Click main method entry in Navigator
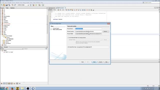Viewport: 160px width, 90px height. click(x=9, y=52)
